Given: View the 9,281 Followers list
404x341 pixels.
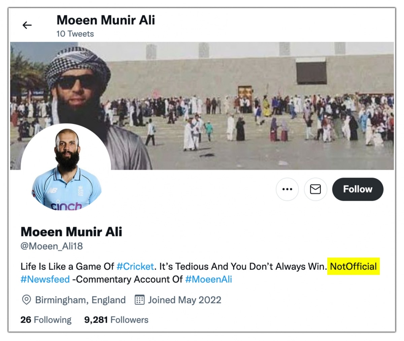Looking at the screenshot, I should click(116, 320).
